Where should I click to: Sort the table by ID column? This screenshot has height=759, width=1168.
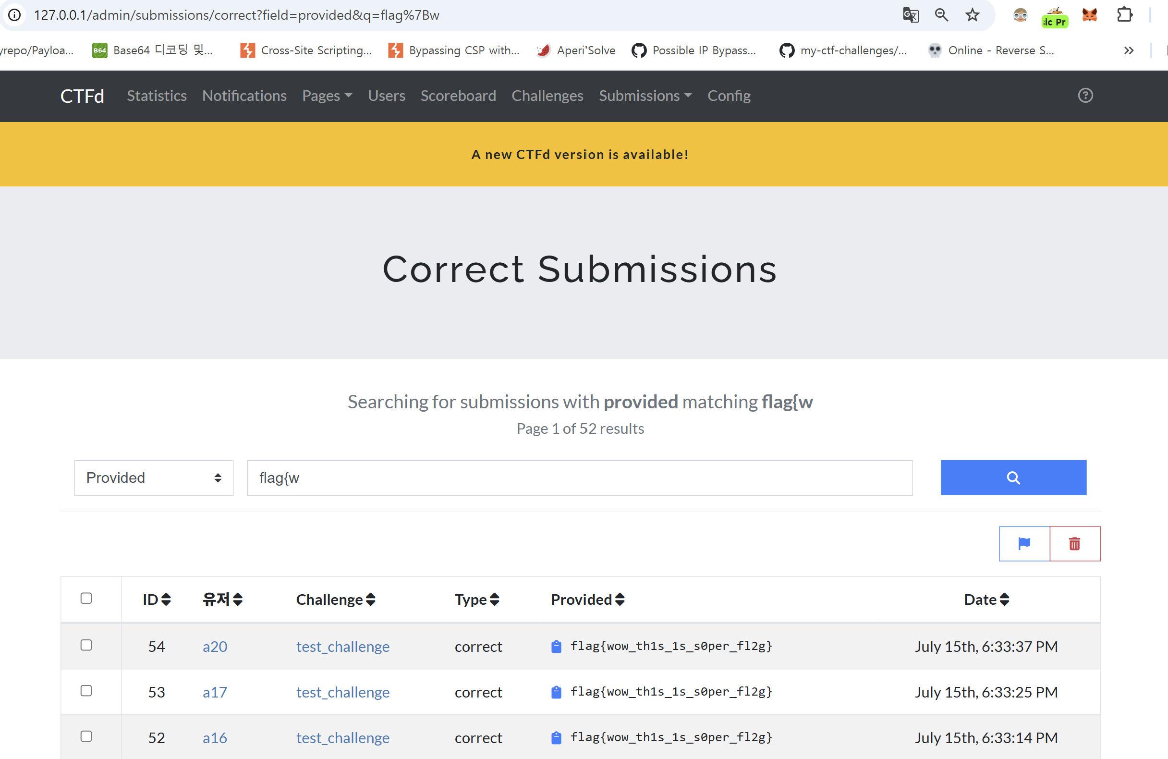(x=157, y=600)
